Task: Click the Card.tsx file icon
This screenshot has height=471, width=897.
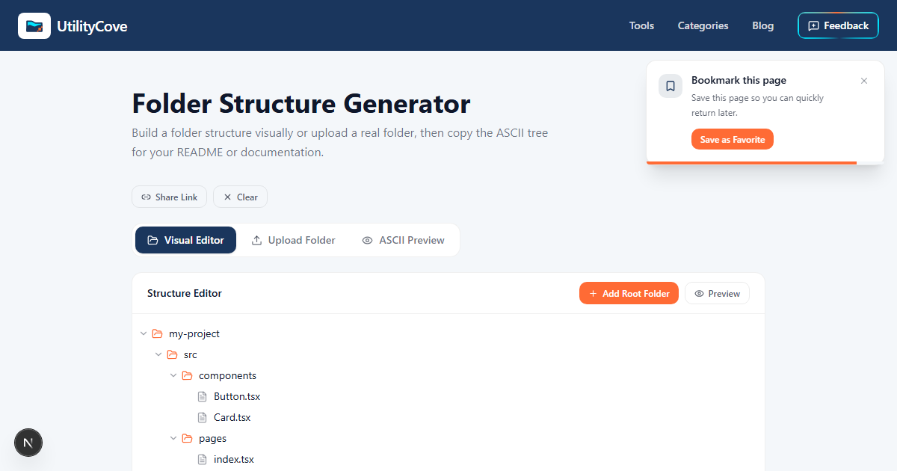Action: click(202, 418)
